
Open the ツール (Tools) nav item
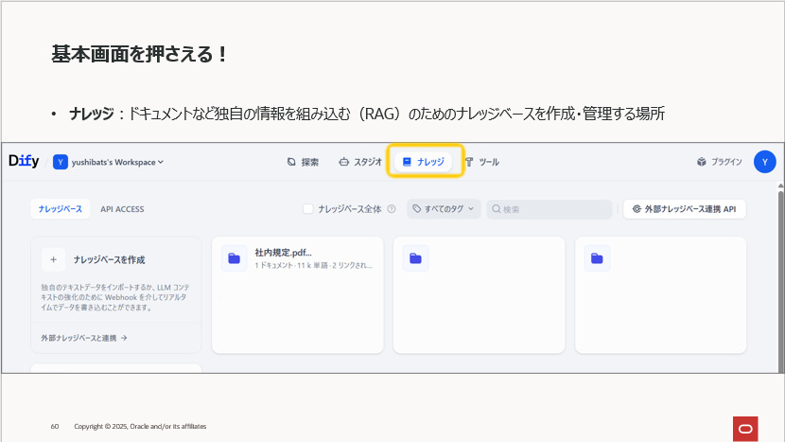482,162
